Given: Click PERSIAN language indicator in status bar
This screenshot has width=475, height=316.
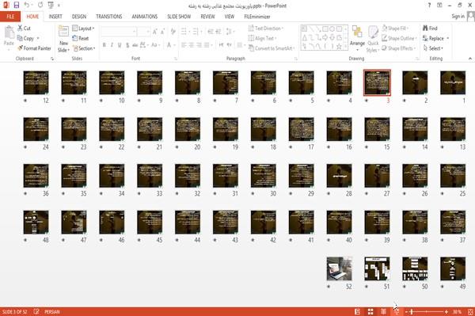Looking at the screenshot, I should [x=52, y=312].
